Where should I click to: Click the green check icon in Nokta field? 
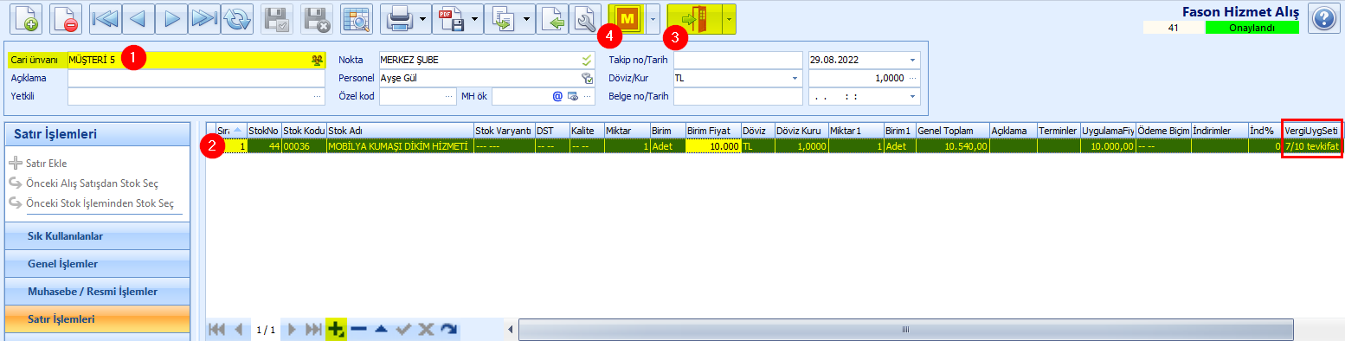coord(587,60)
